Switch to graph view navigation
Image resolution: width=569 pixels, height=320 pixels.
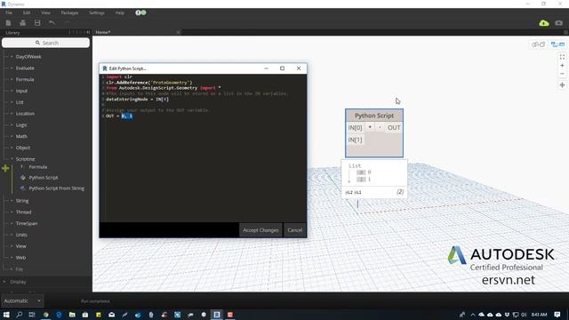pos(557,44)
